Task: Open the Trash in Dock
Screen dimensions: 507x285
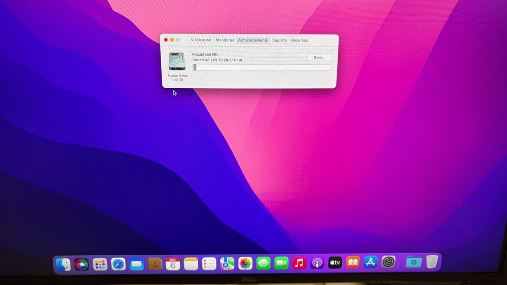Action: 432,261
